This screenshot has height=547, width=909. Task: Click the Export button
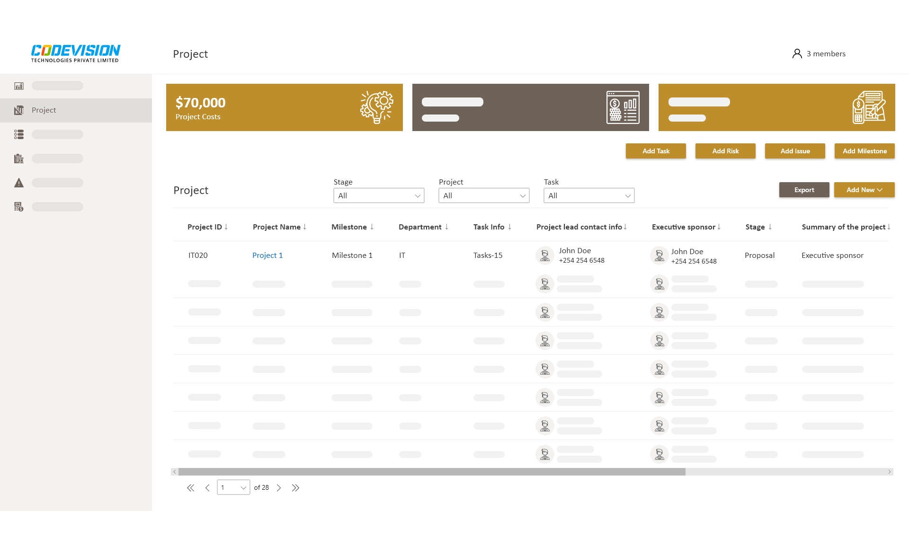[x=804, y=189]
